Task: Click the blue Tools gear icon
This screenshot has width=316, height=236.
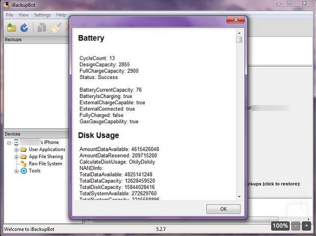Action: (24, 171)
